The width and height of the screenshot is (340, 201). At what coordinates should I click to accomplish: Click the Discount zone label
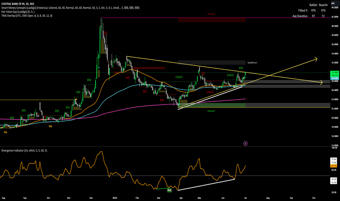point(211,111)
